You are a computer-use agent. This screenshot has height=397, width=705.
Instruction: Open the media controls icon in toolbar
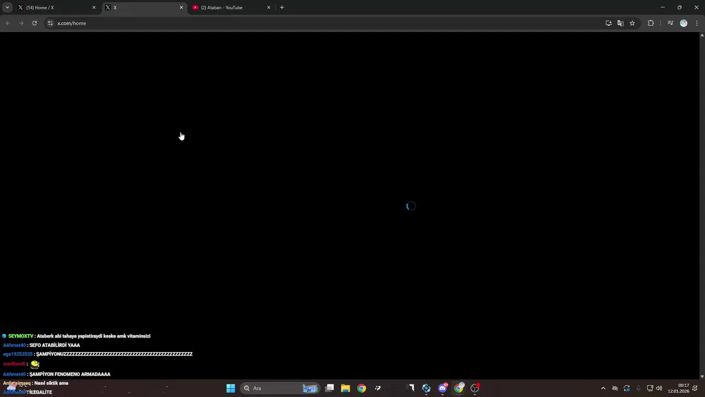coord(670,23)
